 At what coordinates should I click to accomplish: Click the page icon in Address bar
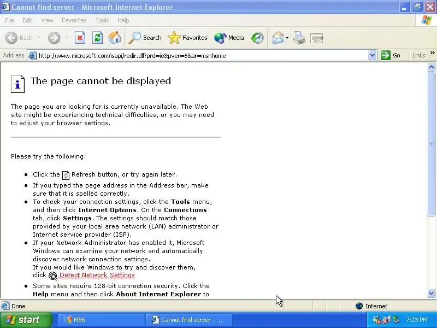(33, 56)
